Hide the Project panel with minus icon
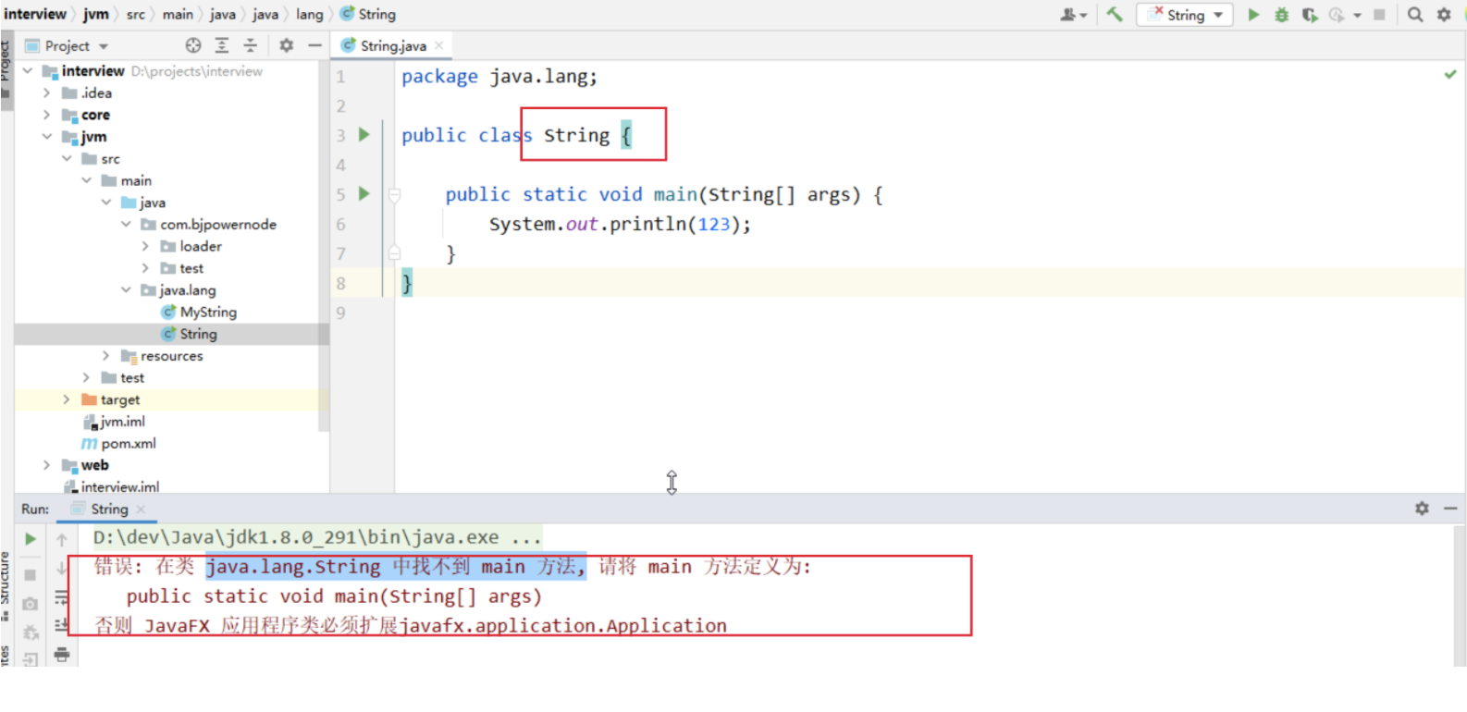 pos(314,45)
